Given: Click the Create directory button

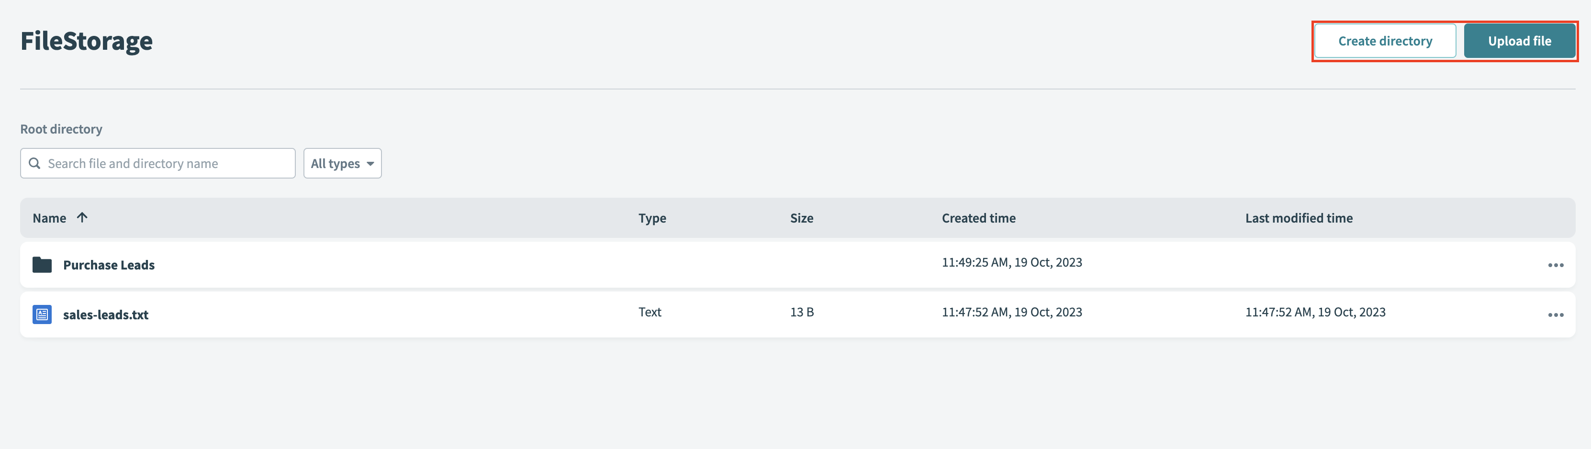Looking at the screenshot, I should (1385, 41).
